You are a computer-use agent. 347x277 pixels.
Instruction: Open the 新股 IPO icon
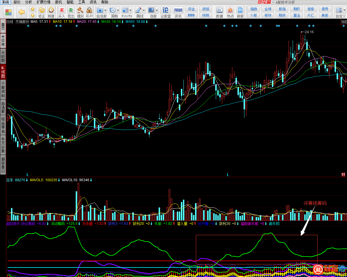coord(240,10)
